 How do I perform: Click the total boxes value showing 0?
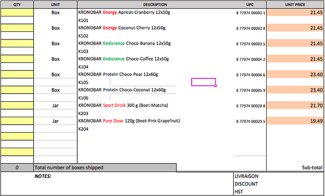point(17,167)
